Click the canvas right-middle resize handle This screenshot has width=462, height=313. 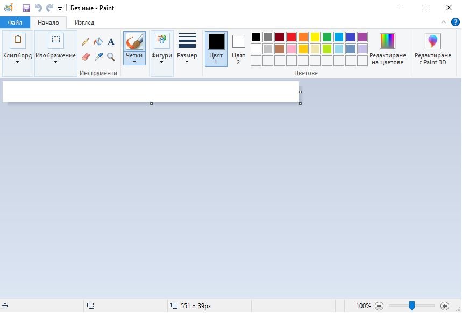(x=300, y=92)
